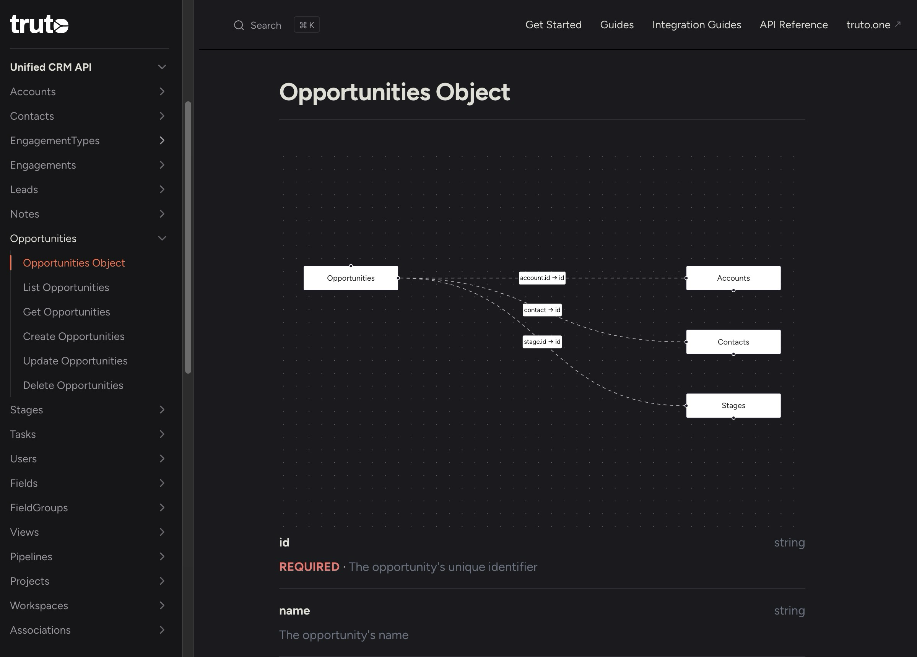Select the Contacts diagram node
The height and width of the screenshot is (657, 917).
click(x=733, y=342)
